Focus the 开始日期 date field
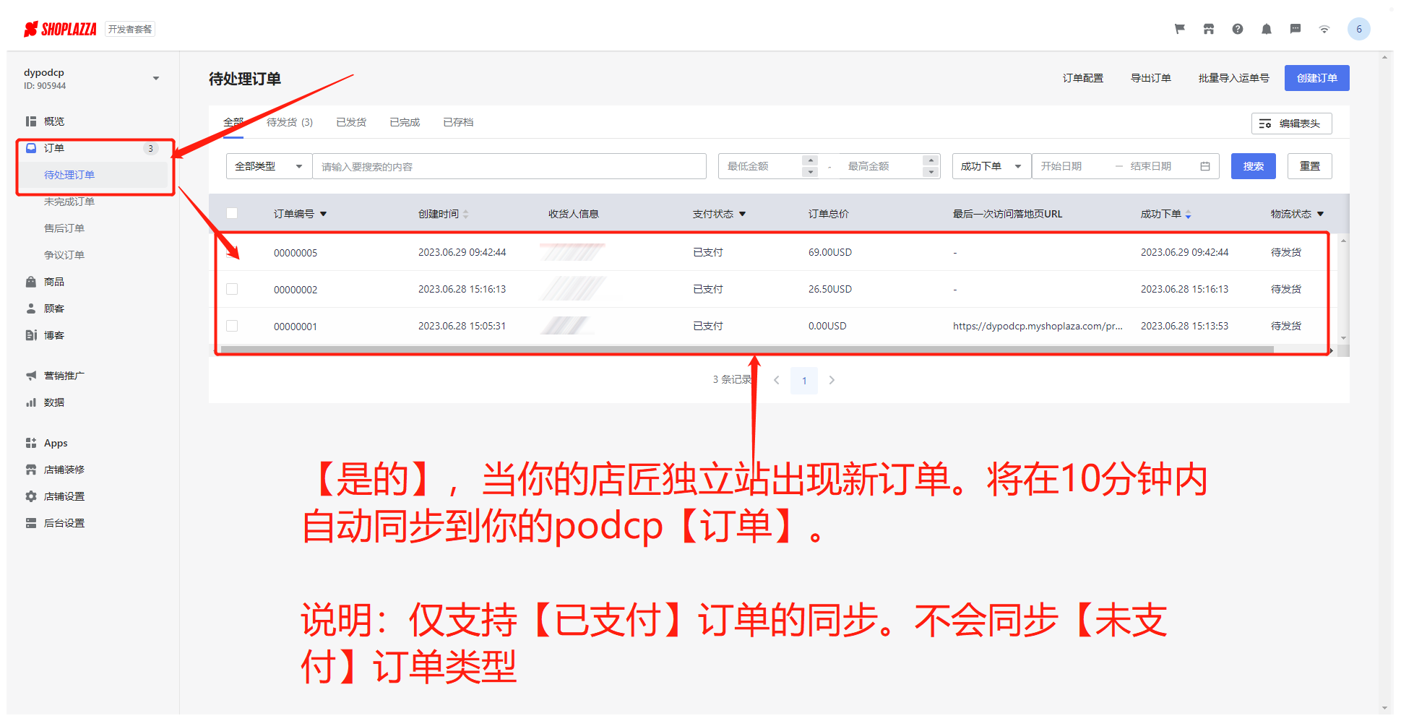The height and width of the screenshot is (721, 1401). 1072,166
